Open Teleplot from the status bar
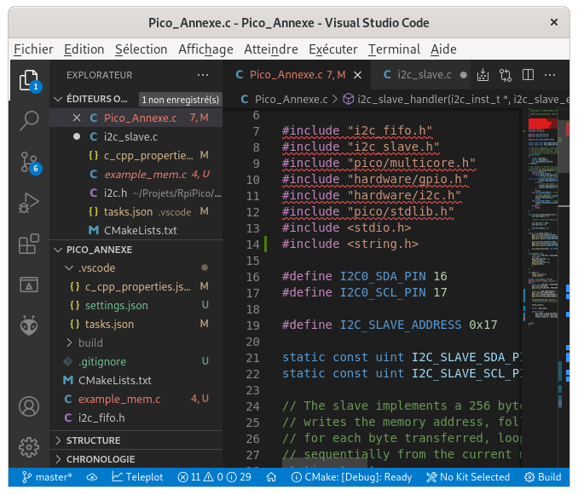Image resolution: width=578 pixels, height=495 pixels. 137,477
